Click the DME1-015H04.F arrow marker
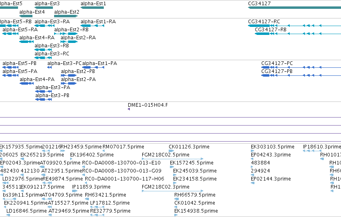The width and height of the screenshot is (341, 217). (129, 109)
